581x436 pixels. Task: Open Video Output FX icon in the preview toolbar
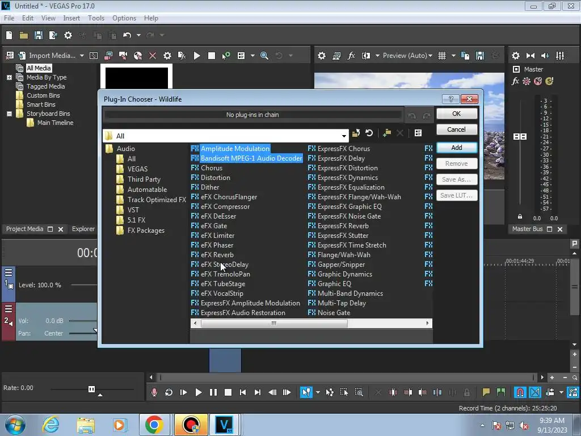coord(351,56)
